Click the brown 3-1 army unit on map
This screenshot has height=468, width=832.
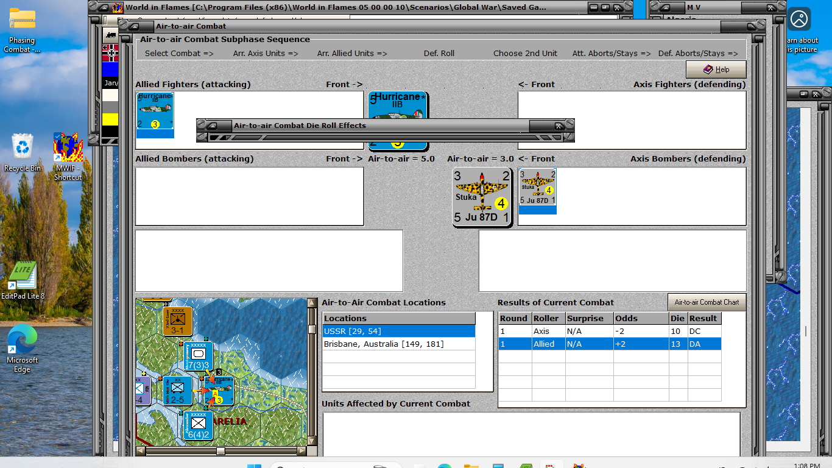tap(178, 321)
